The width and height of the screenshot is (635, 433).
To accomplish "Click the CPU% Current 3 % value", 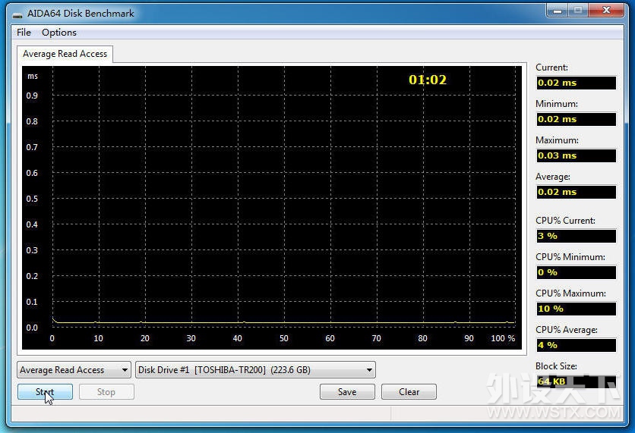I will point(576,236).
